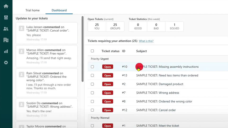Click Marcus Allen's avatar icon
This screenshot has height=128, width=228.
click(21, 51)
